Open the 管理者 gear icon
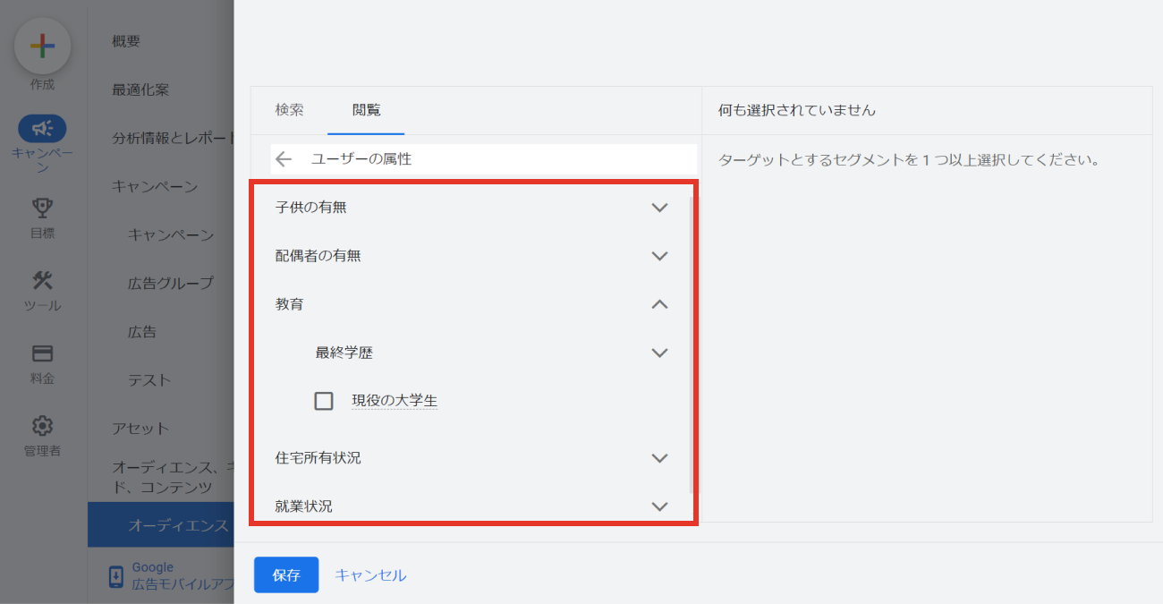This screenshot has height=604, width=1163. click(x=42, y=426)
